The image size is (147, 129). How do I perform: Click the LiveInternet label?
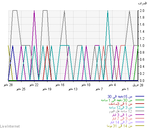[10, 126]
